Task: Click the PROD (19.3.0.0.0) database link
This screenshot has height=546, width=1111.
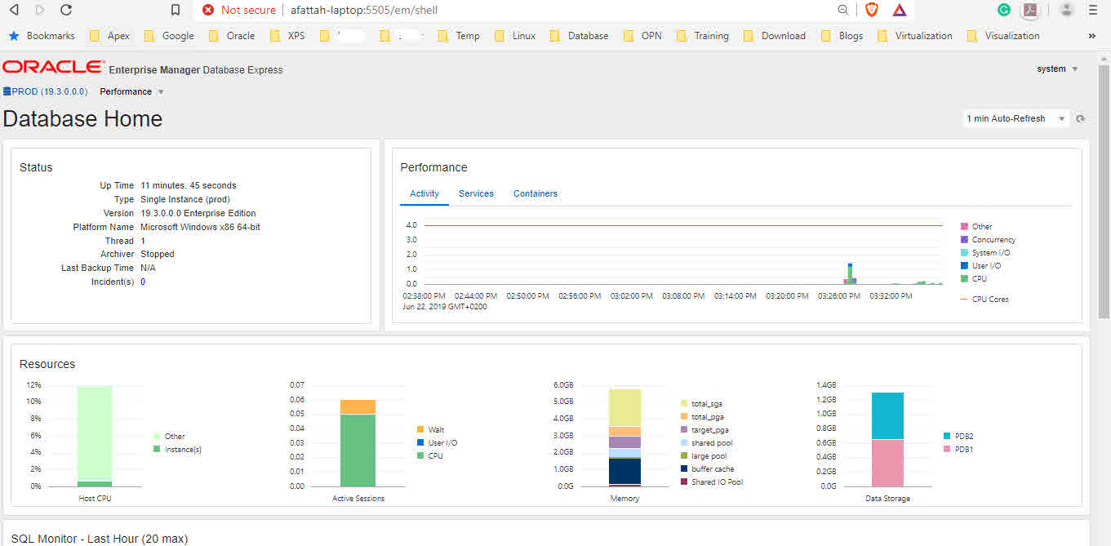Action: [x=49, y=91]
